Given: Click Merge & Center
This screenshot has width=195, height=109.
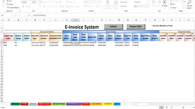Looking at the screenshot, I should [73, 6].
